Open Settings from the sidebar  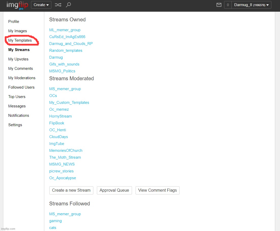pyautogui.click(x=15, y=125)
